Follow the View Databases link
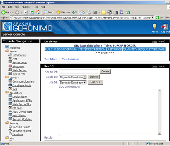This screenshot has width=170, height=146. pos(71,59)
